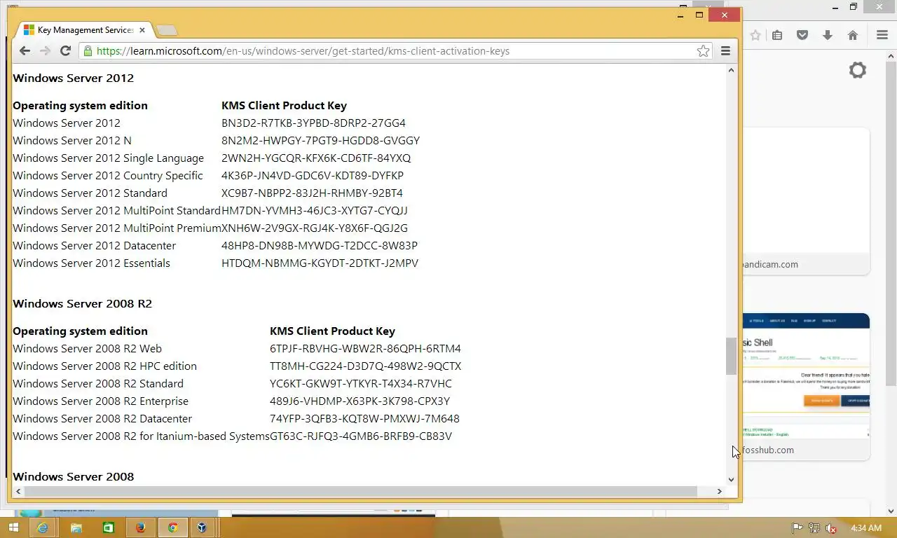Switch to Firefox via the taskbar

click(x=140, y=527)
